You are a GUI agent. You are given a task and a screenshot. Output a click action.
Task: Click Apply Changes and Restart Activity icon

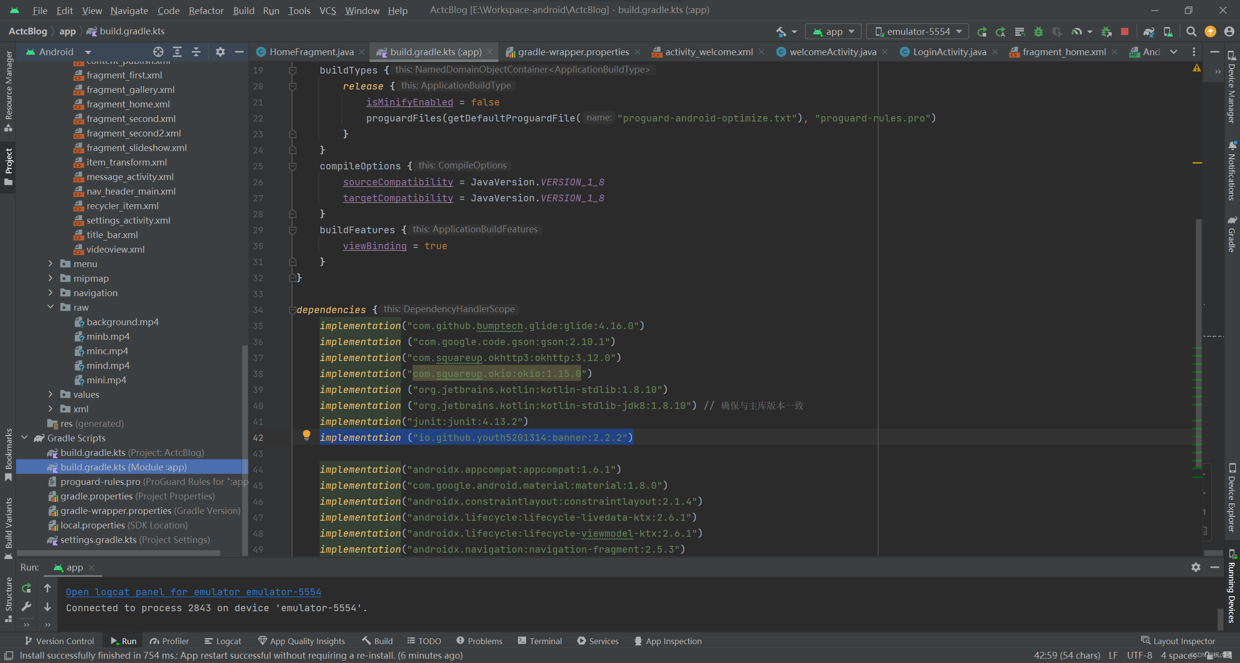(1001, 32)
